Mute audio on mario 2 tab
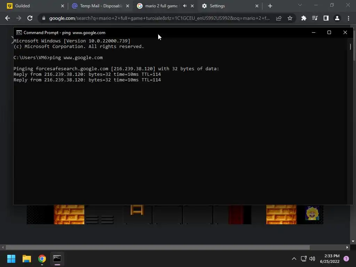 click(x=185, y=6)
